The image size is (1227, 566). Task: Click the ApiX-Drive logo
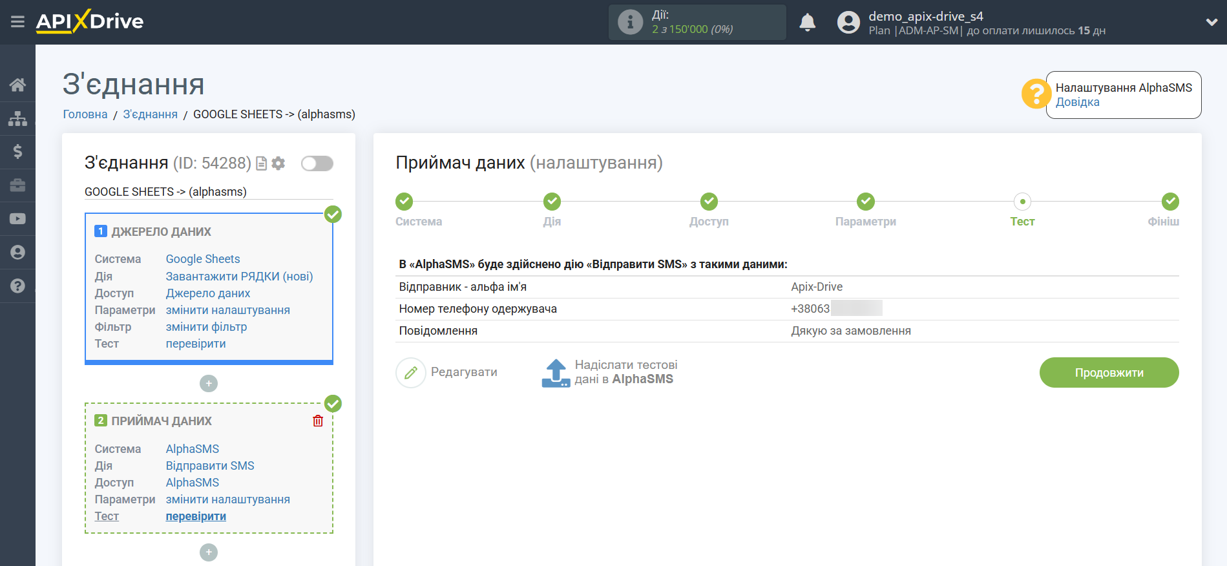click(x=90, y=21)
